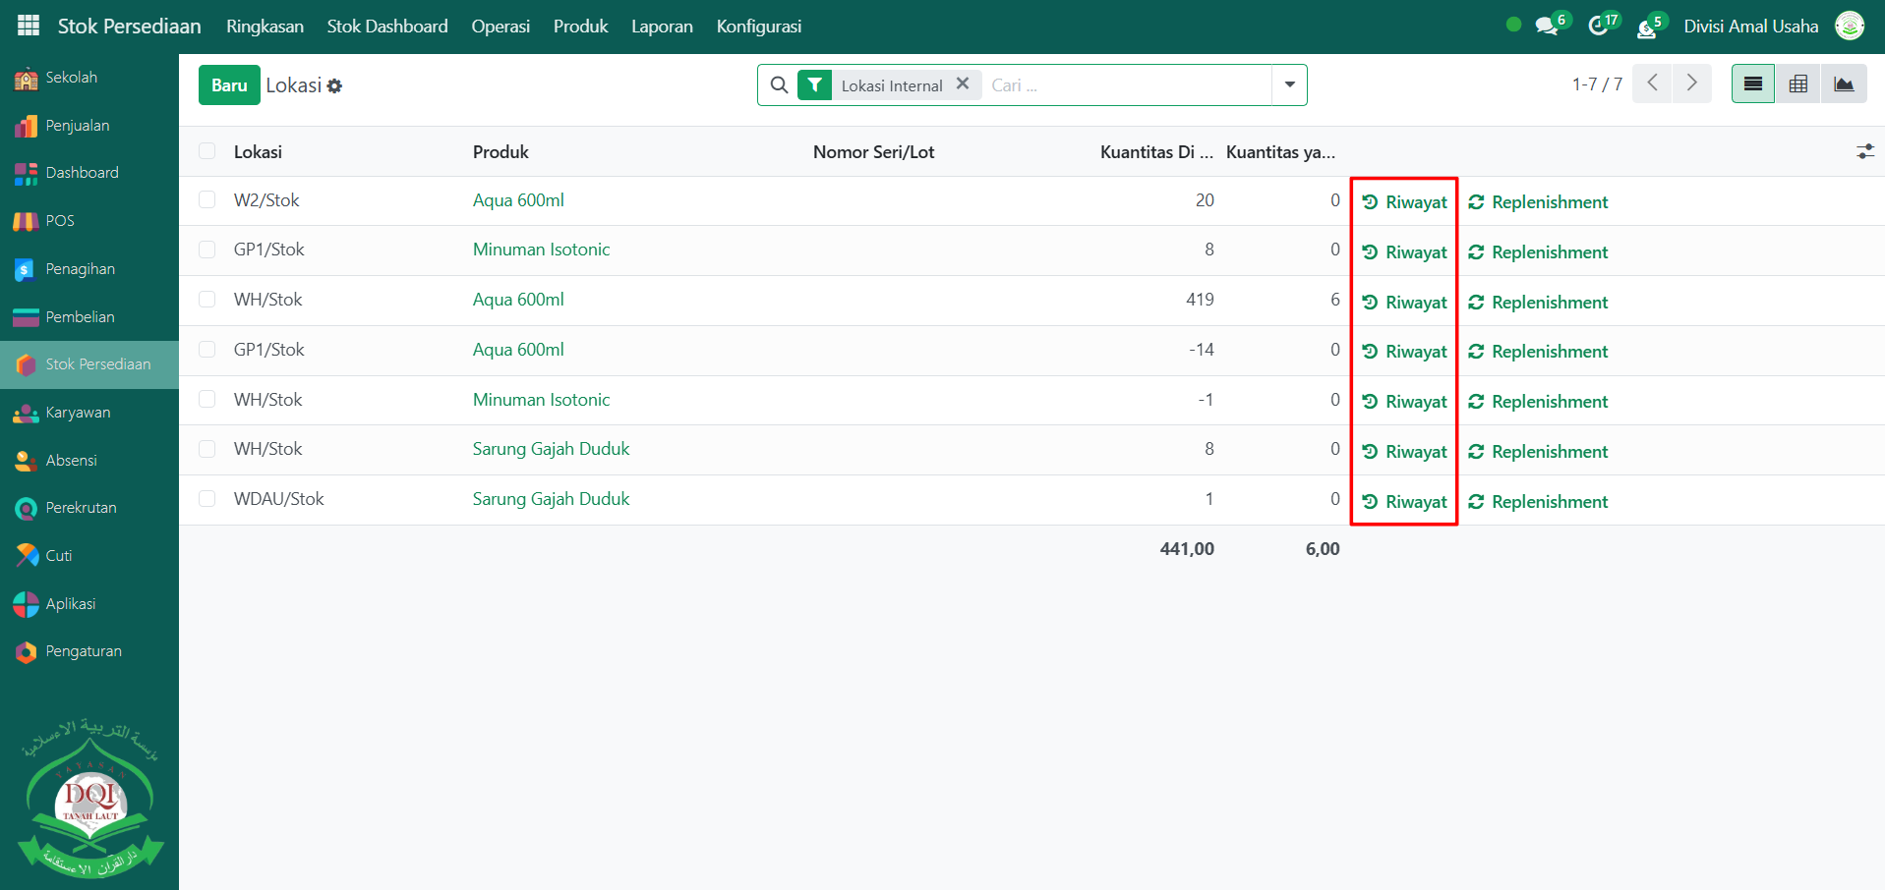Image resolution: width=1885 pixels, height=890 pixels.
Task: Open the apps grid menu icon
Action: 29,26
